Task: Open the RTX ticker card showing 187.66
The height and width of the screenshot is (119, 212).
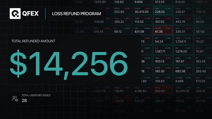Action: [x=203, y=30]
